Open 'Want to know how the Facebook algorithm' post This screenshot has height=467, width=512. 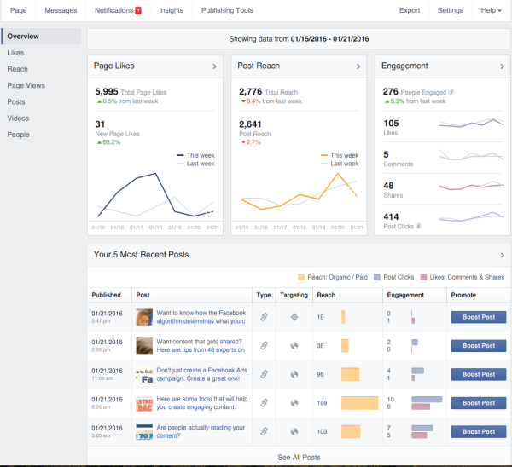[x=201, y=317]
